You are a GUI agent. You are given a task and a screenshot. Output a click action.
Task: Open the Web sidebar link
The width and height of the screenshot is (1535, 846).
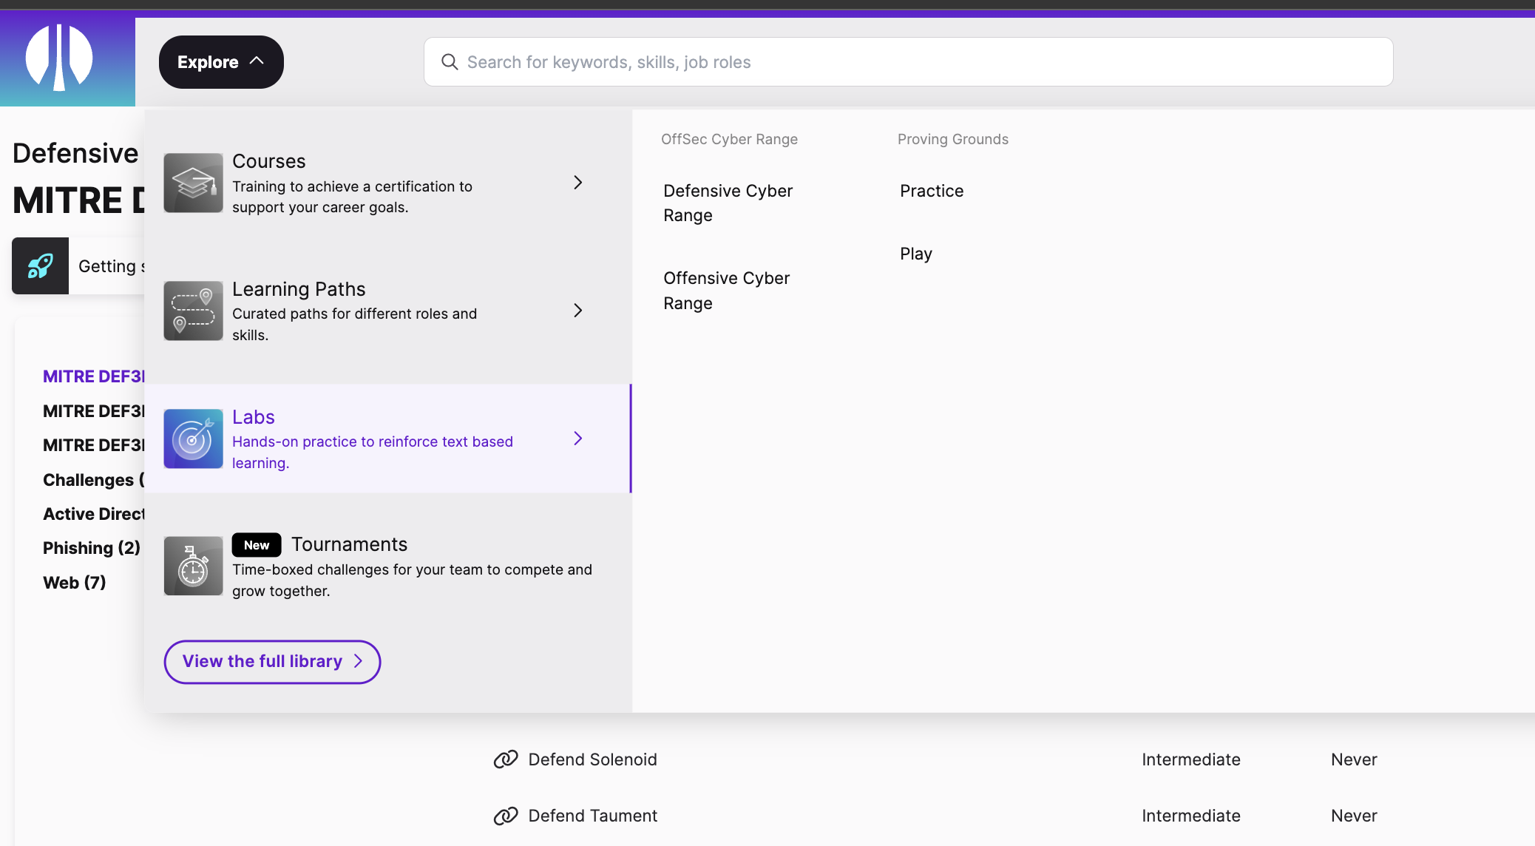click(x=74, y=582)
